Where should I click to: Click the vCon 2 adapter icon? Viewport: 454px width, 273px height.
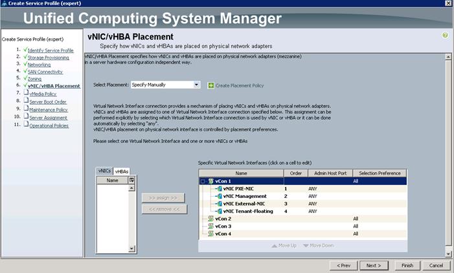pos(210,219)
